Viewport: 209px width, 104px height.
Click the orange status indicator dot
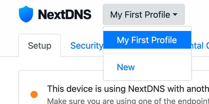[34, 94]
